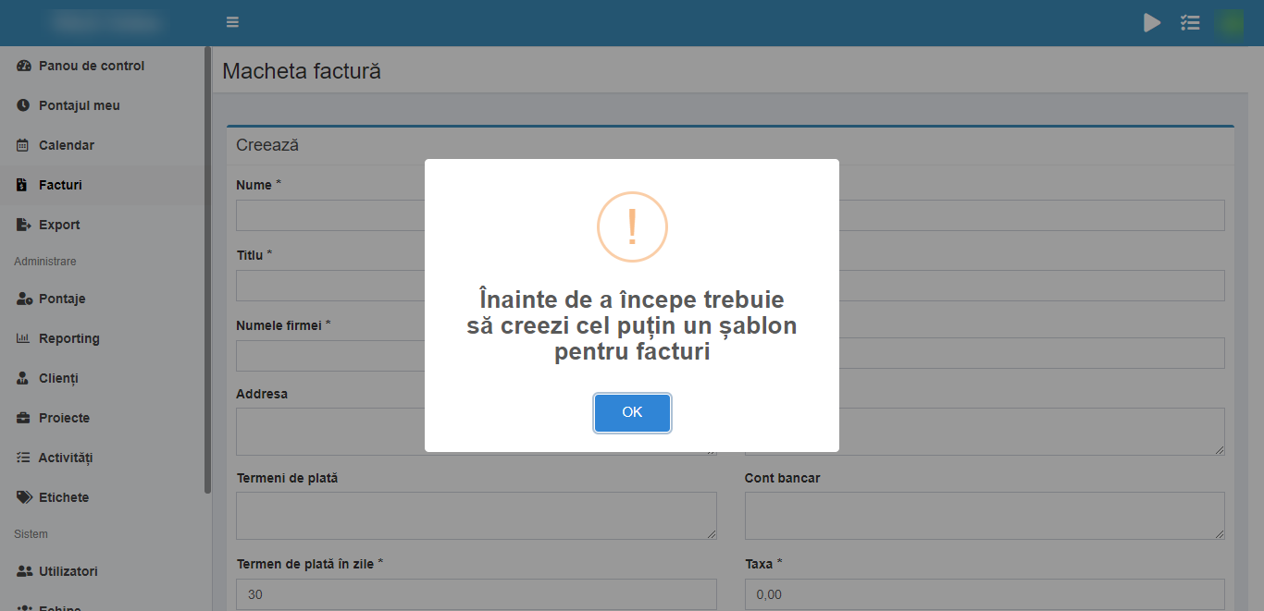Click the Macheta factură page heading
Image resolution: width=1264 pixels, height=611 pixels.
click(x=302, y=70)
